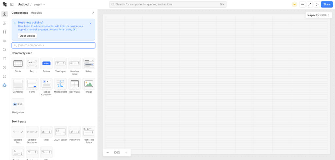335x160 pixels.
Task: Click the Search components field
Action: (x=53, y=45)
